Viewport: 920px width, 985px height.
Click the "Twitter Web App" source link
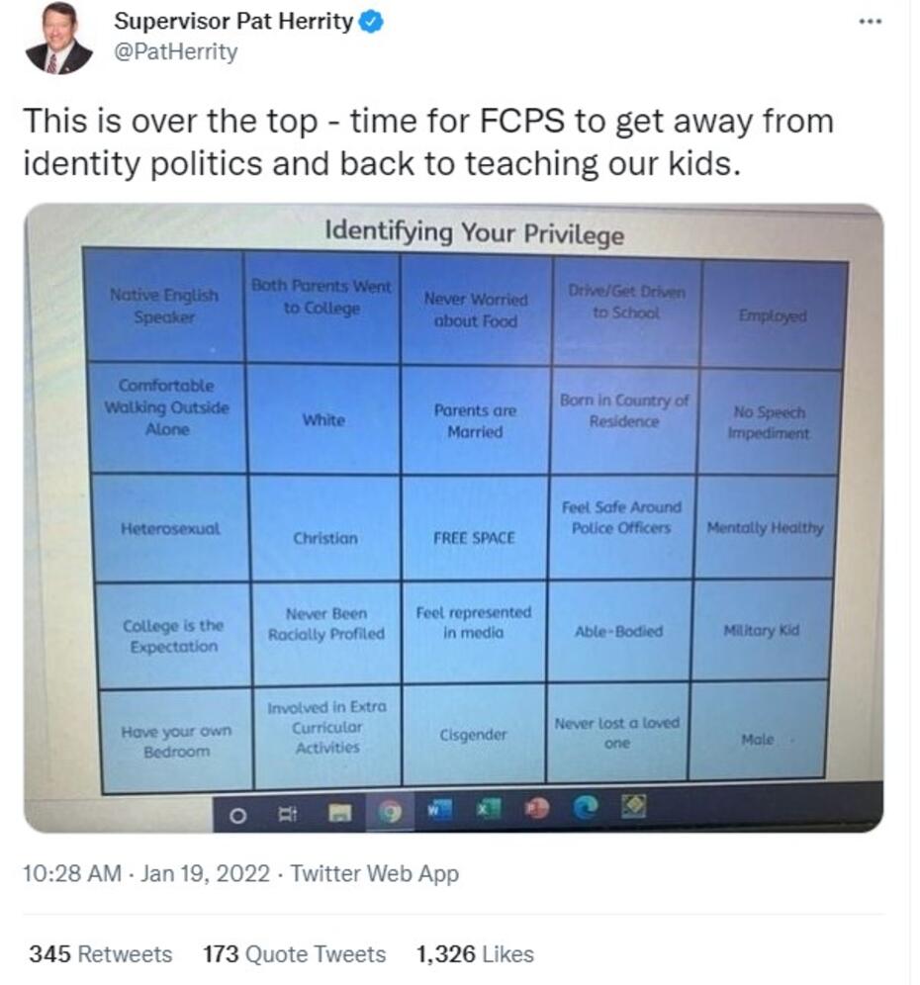[374, 873]
